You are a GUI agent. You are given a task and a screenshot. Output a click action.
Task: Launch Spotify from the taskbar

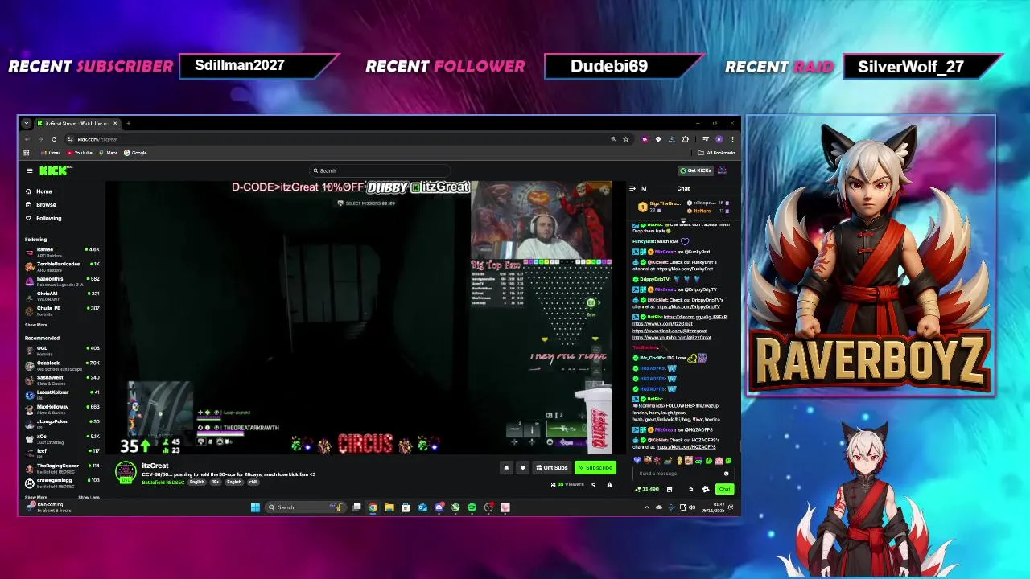coord(472,507)
